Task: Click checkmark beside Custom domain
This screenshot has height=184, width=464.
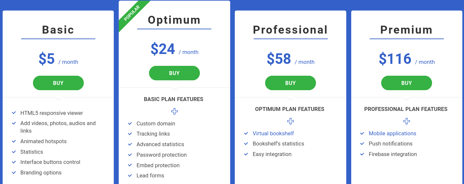Action: pyautogui.click(x=130, y=123)
